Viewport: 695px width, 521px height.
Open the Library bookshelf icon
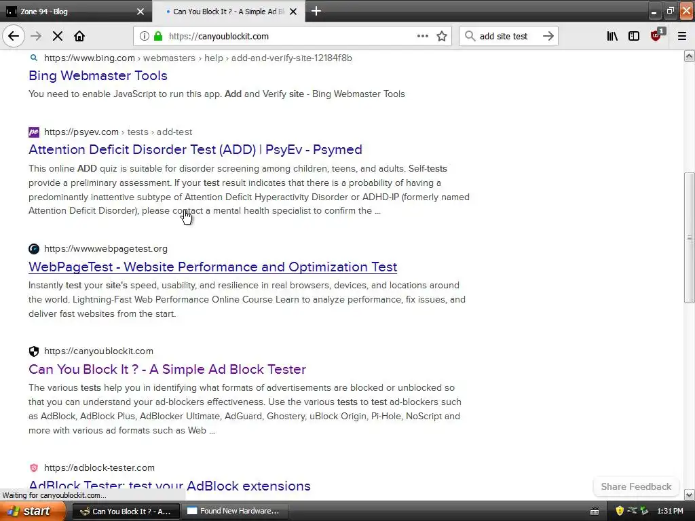coord(612,37)
